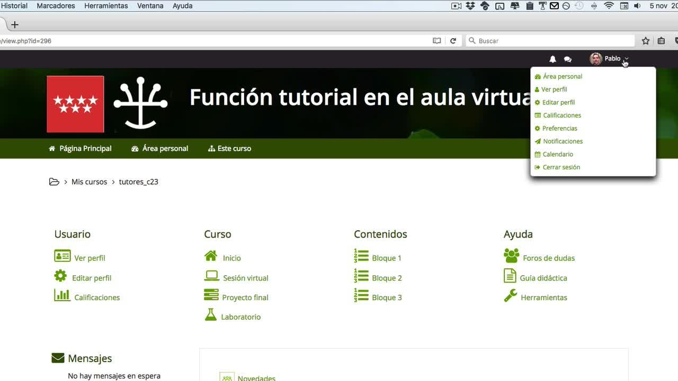Viewport: 678px width, 381px height.
Task: Open a new browser tab
Action: [x=15, y=25]
